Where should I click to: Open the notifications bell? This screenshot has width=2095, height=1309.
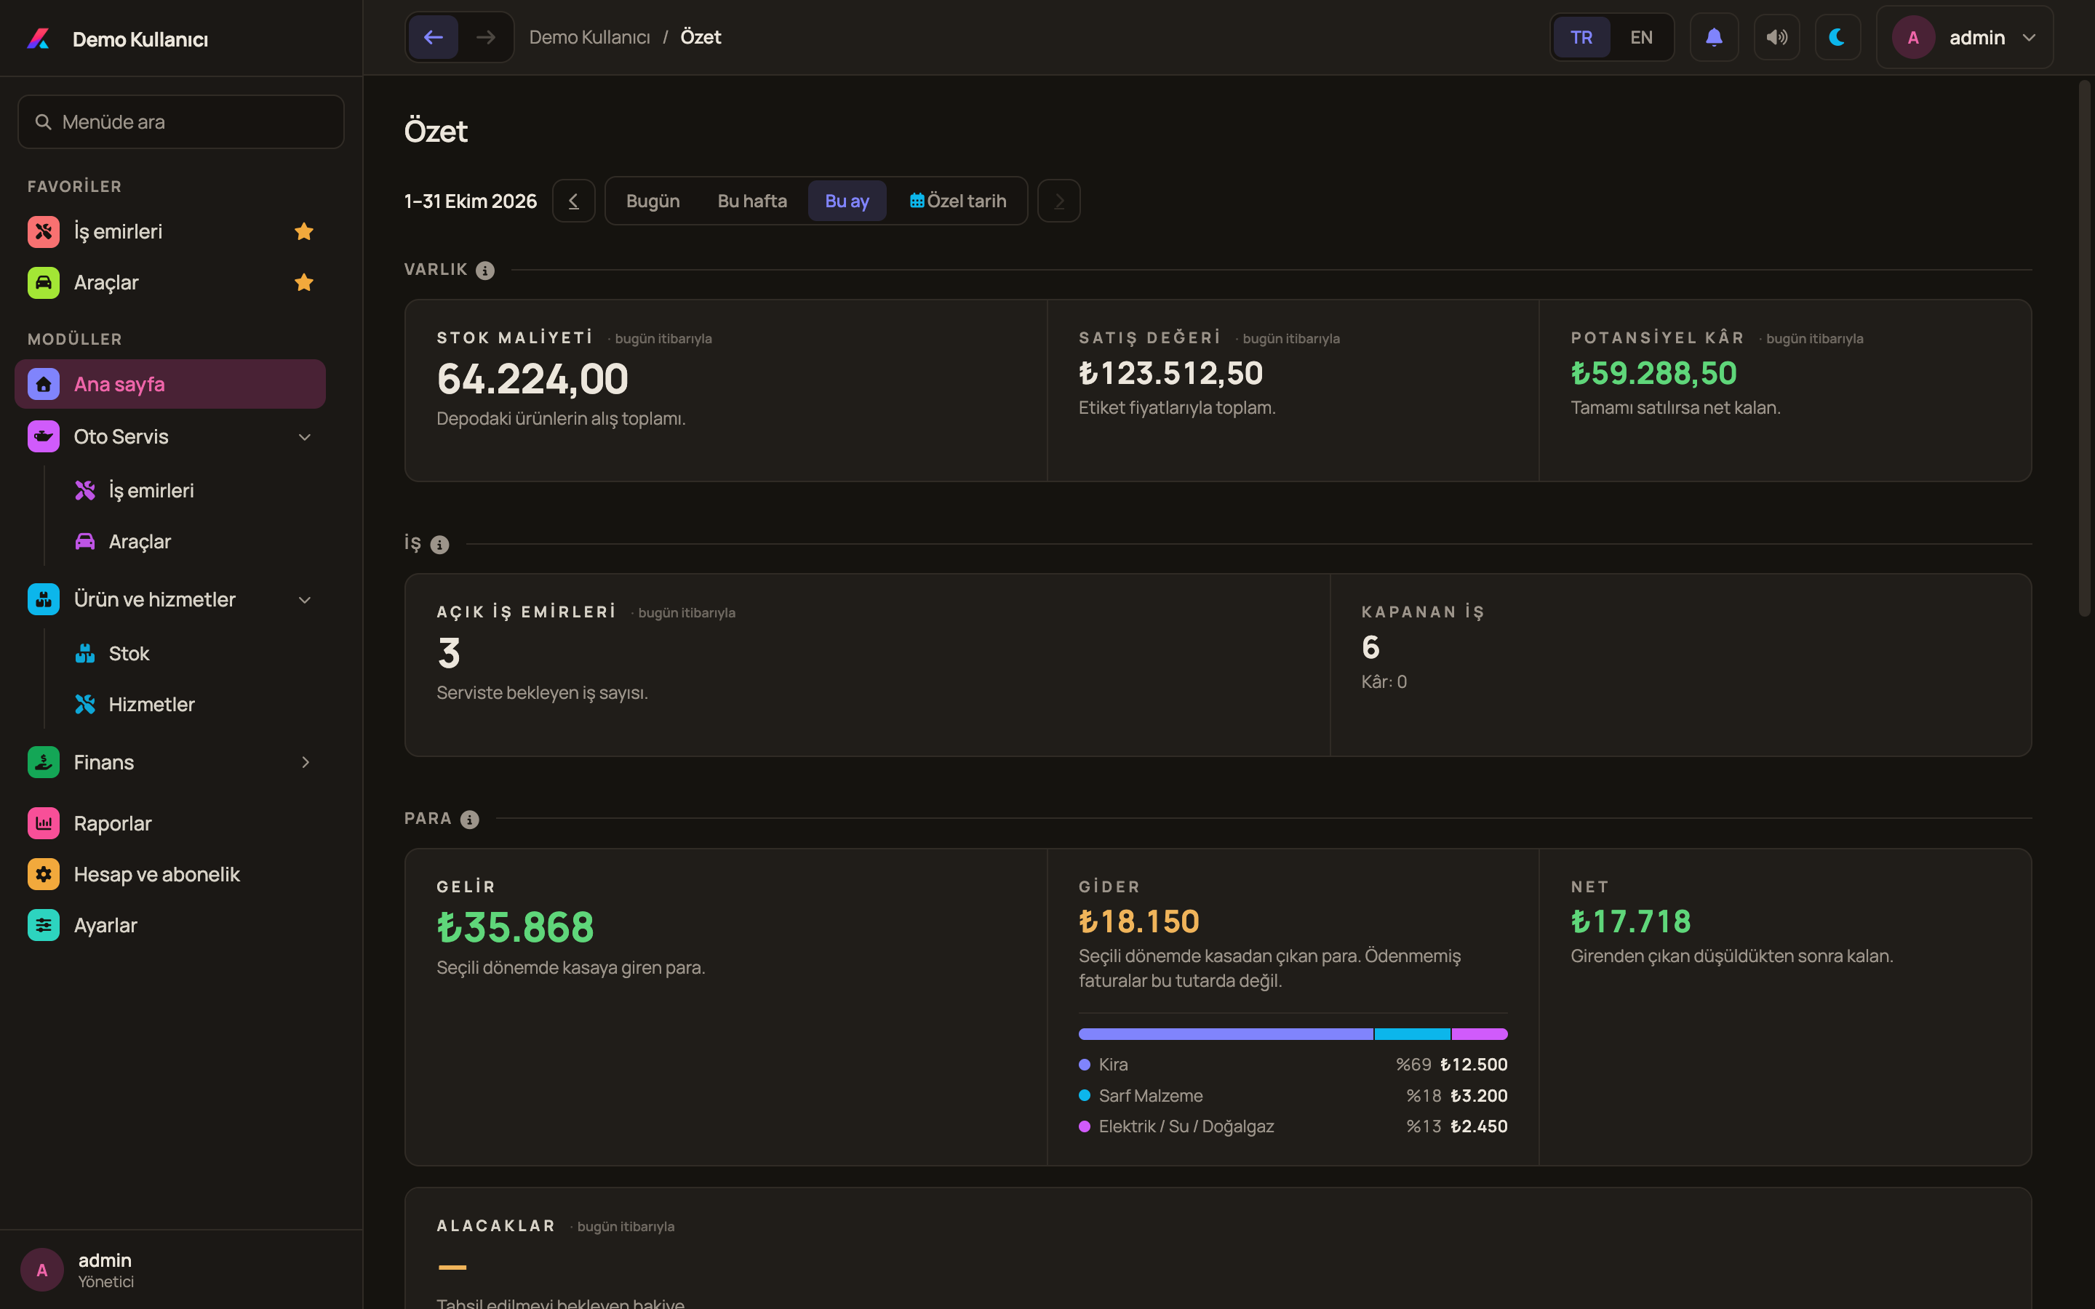coord(1713,37)
